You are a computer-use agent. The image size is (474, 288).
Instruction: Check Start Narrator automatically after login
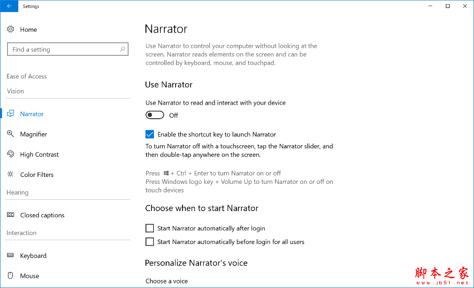(150, 228)
